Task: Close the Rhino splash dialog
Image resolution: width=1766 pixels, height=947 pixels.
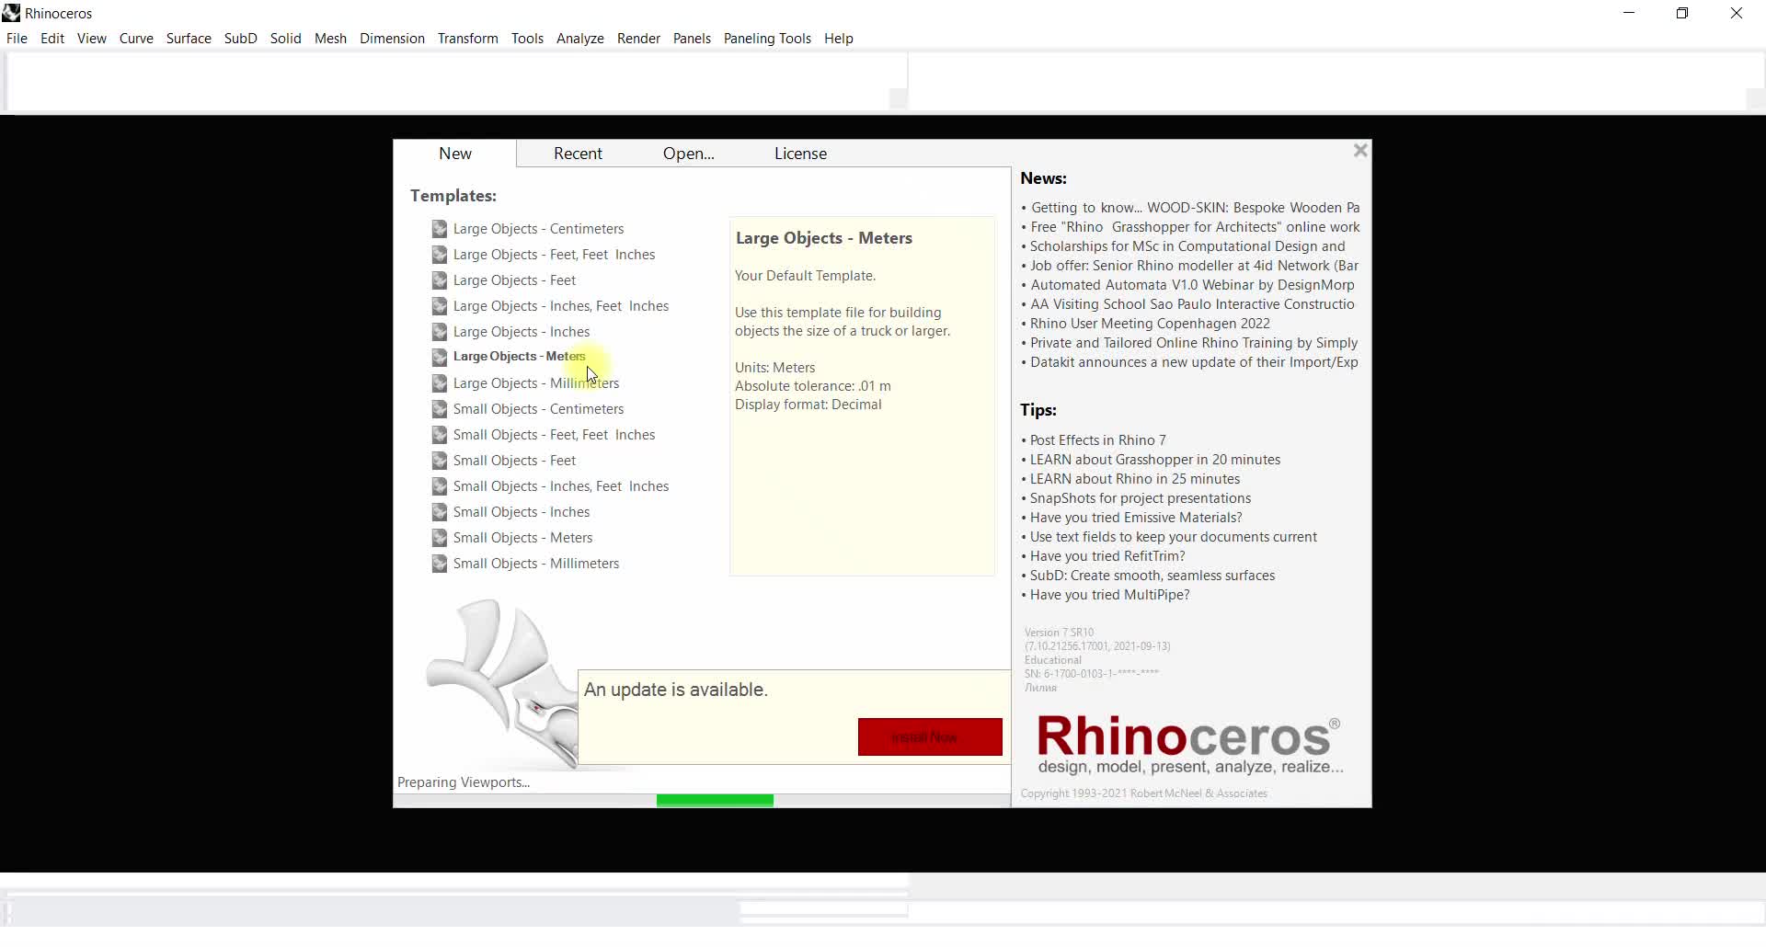Action: (x=1360, y=151)
